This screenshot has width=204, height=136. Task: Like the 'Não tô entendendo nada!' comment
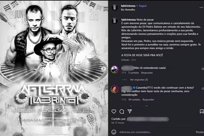203,69
